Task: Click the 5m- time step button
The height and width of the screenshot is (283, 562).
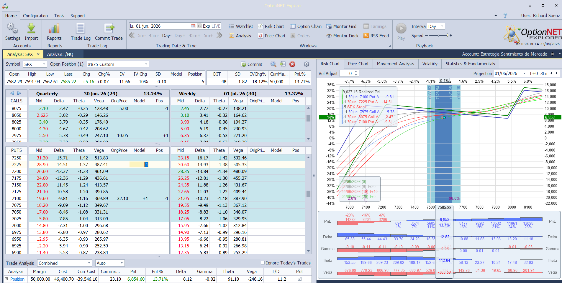Action: (x=142, y=36)
